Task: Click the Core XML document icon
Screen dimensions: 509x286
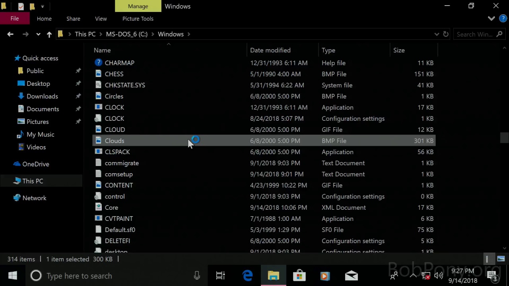Action: (98, 207)
